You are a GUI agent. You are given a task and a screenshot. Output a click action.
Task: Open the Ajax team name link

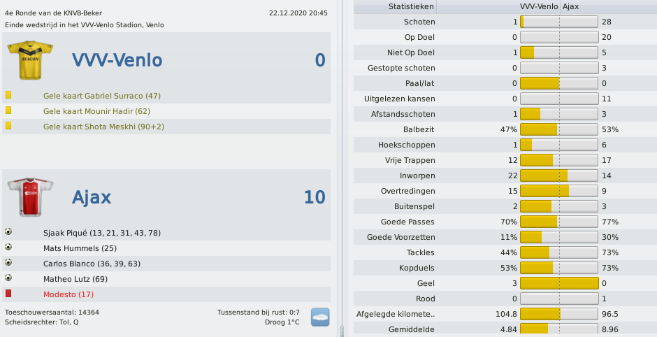tap(92, 197)
